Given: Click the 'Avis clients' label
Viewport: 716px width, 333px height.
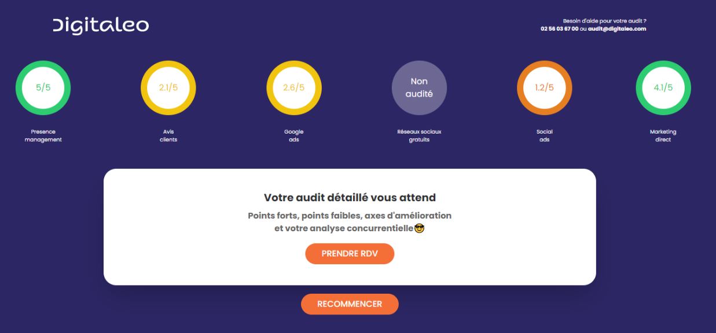Looking at the screenshot, I should (x=168, y=136).
